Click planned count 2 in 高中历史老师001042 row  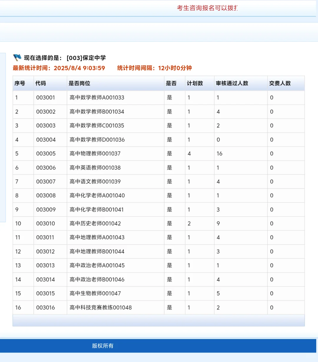189,223
